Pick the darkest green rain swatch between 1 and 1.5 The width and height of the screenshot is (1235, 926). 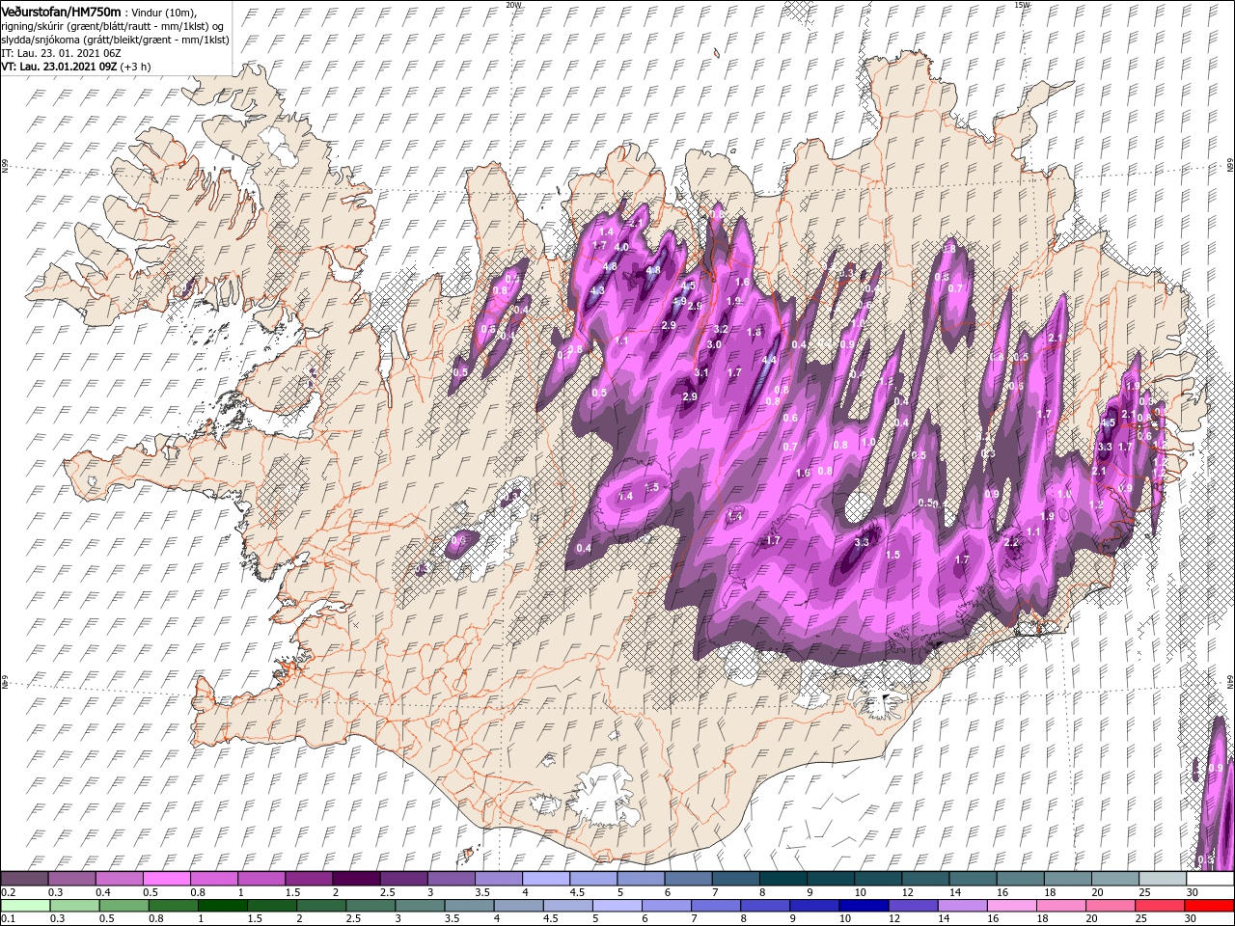click(x=222, y=906)
